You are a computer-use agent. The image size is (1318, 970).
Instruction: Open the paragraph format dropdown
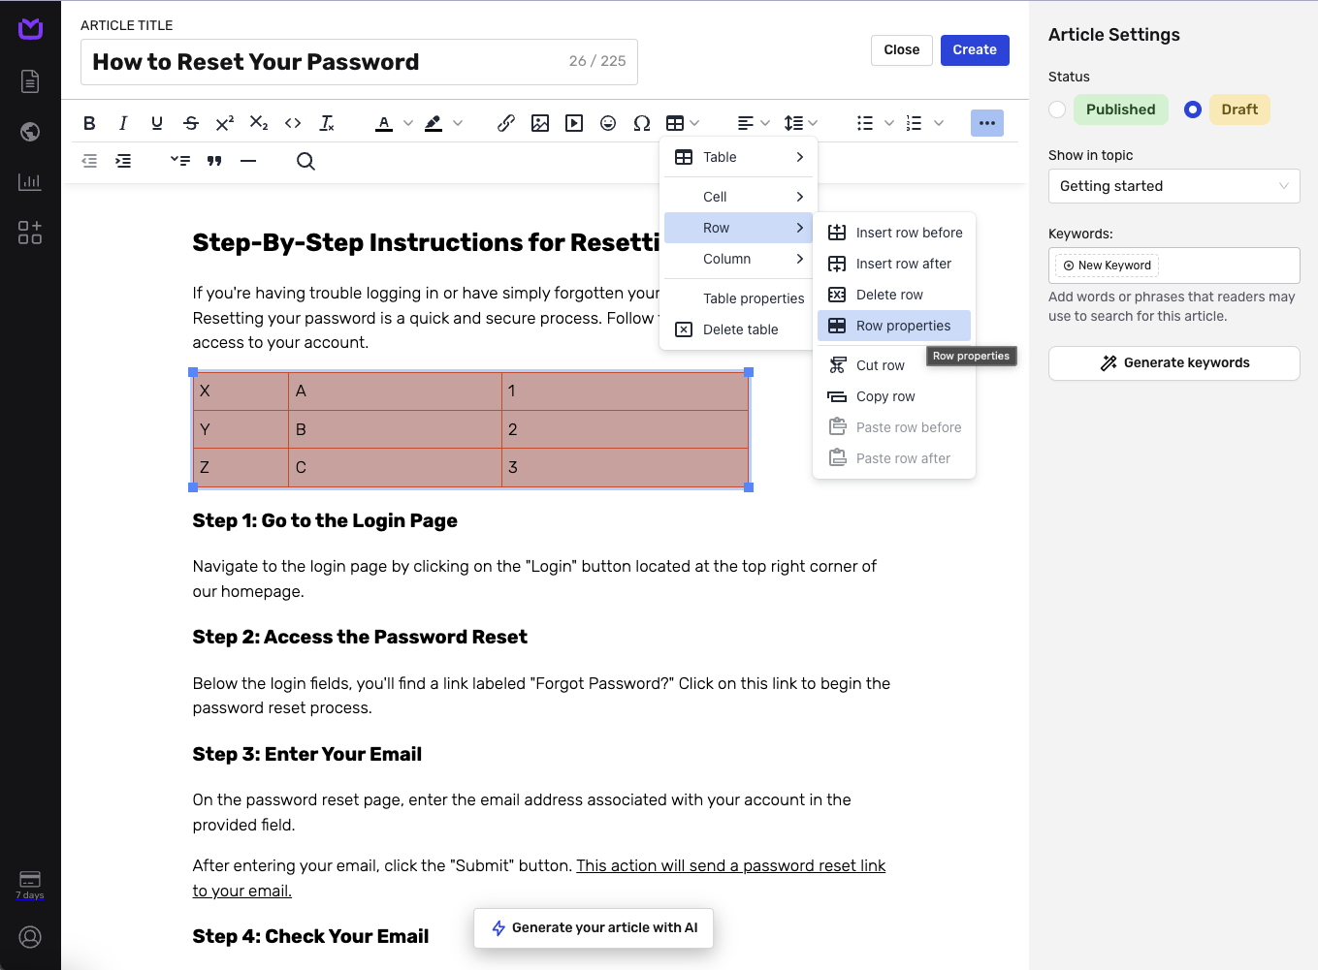[x=180, y=161]
